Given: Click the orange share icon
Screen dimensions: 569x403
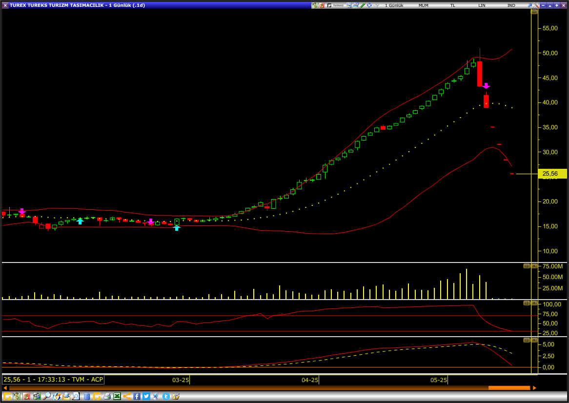Looking at the screenshot, I should (127, 397).
